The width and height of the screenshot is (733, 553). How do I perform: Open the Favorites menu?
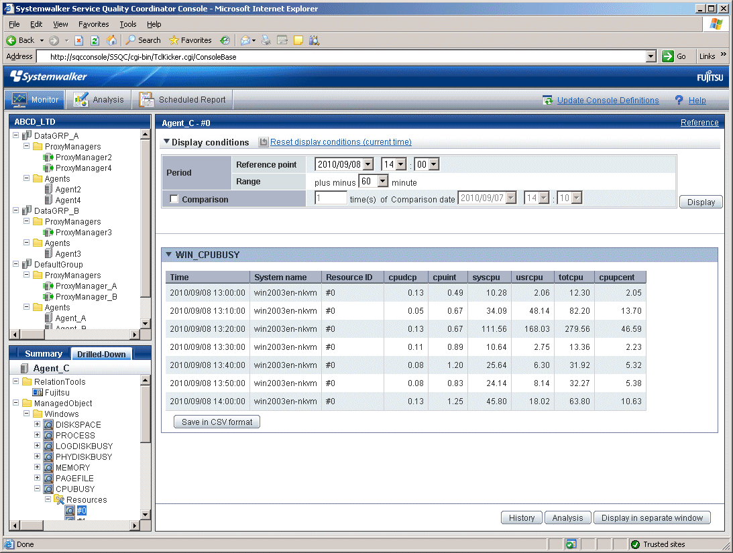tap(93, 24)
